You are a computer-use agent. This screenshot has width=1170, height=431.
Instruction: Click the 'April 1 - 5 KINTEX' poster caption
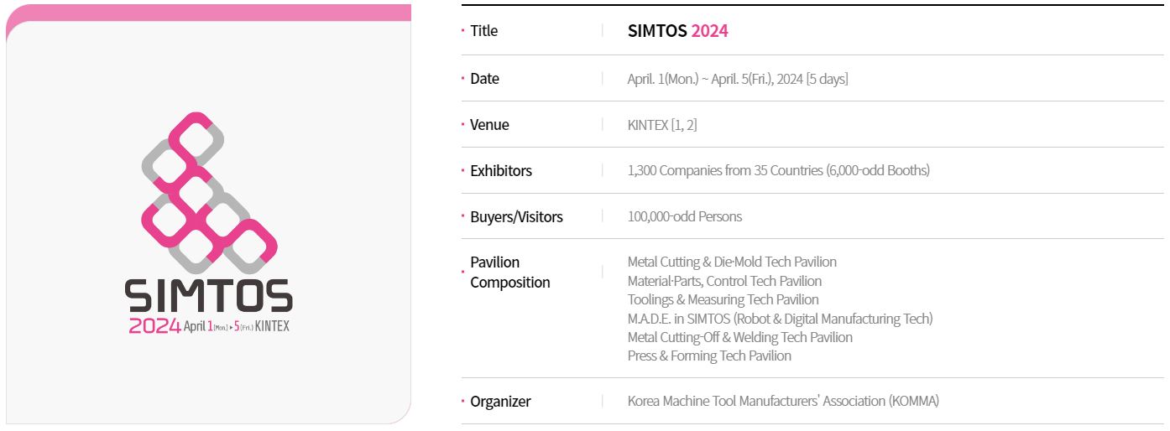pyautogui.click(x=236, y=327)
